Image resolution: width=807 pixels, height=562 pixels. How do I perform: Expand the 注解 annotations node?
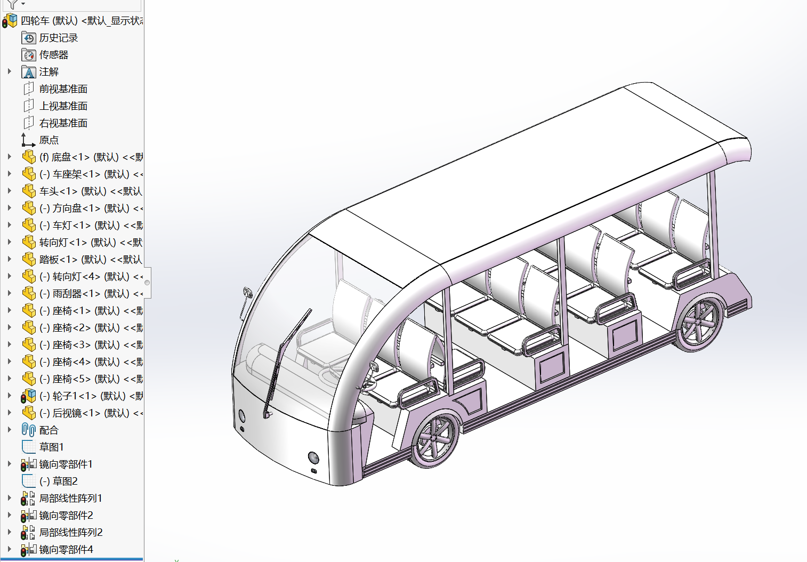[9, 71]
